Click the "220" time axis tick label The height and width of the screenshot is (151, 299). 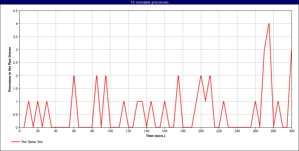[x=219, y=131]
